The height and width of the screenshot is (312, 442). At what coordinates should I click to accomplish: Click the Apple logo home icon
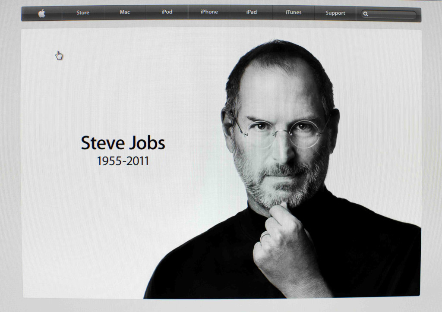(42, 13)
